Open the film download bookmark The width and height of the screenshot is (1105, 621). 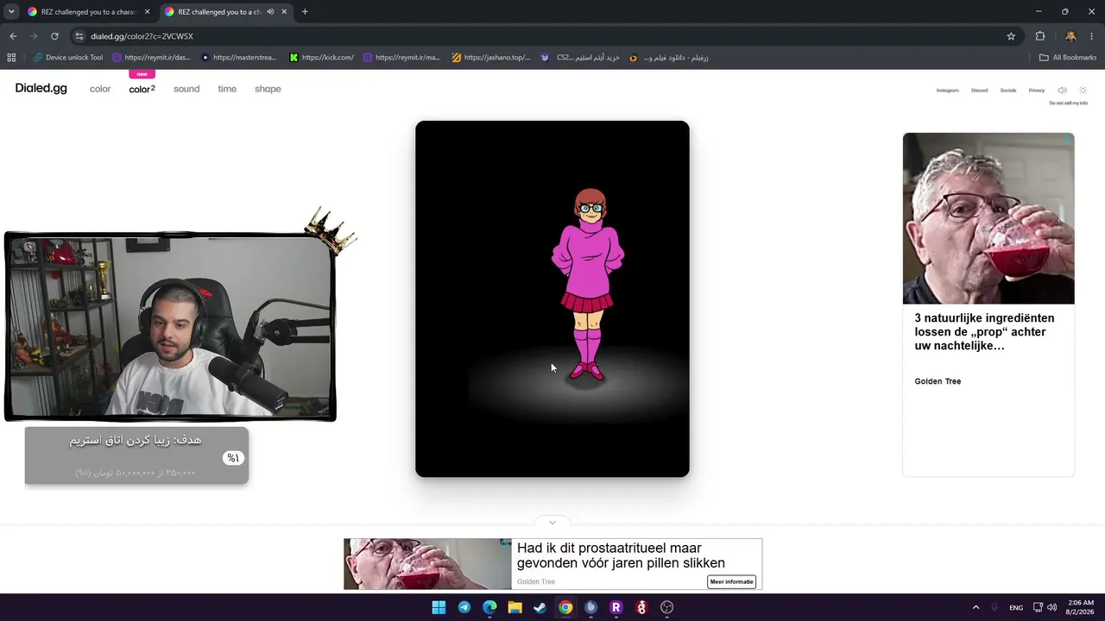point(669,58)
